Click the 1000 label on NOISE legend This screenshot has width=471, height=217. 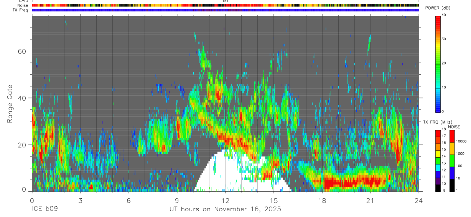pyautogui.click(x=459, y=153)
